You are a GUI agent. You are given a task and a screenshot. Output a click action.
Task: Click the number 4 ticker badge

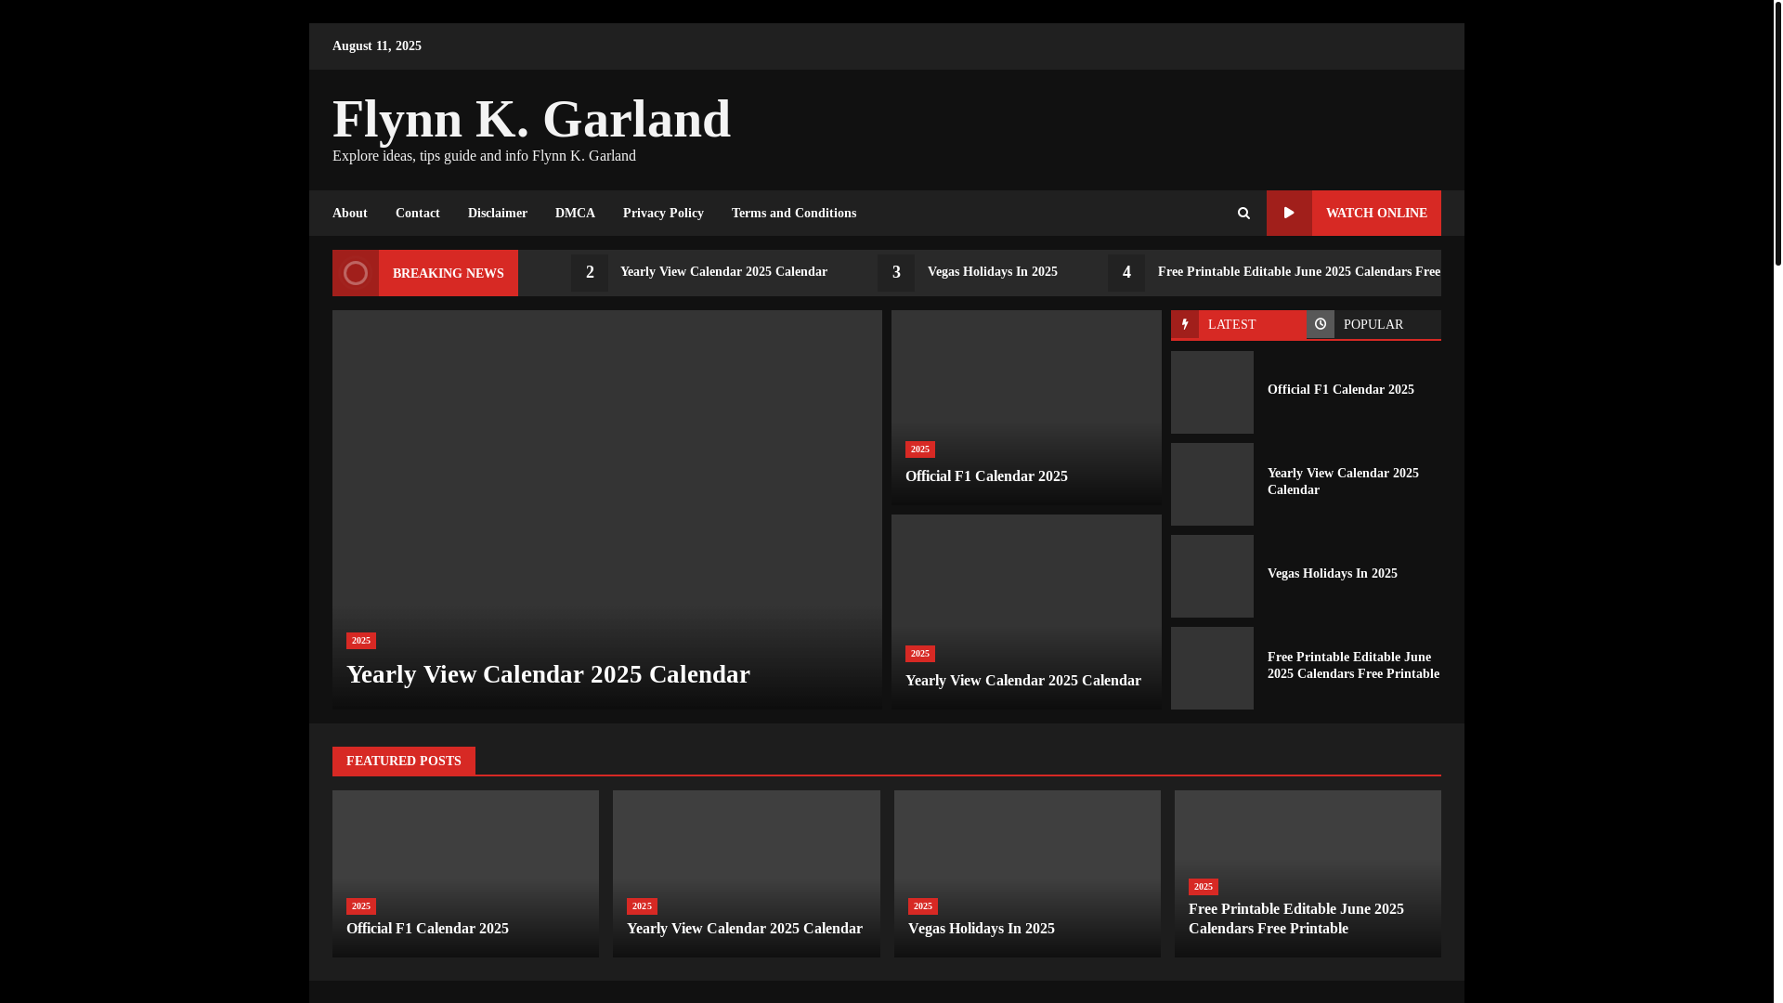point(1126,273)
